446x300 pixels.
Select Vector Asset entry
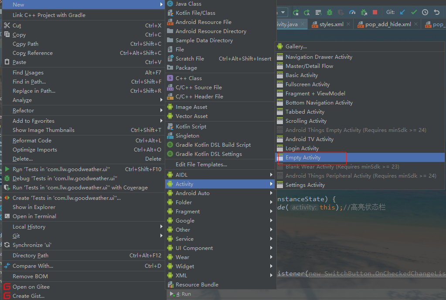pos(220,116)
